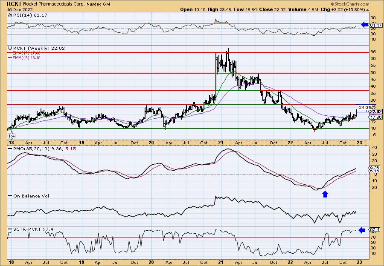This screenshot has height=266, width=384.
Task: Click the High 23.48 value
Action: click(x=219, y=9)
